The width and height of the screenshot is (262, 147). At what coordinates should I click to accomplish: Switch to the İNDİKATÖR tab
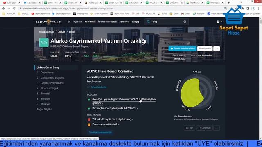click(194, 3)
